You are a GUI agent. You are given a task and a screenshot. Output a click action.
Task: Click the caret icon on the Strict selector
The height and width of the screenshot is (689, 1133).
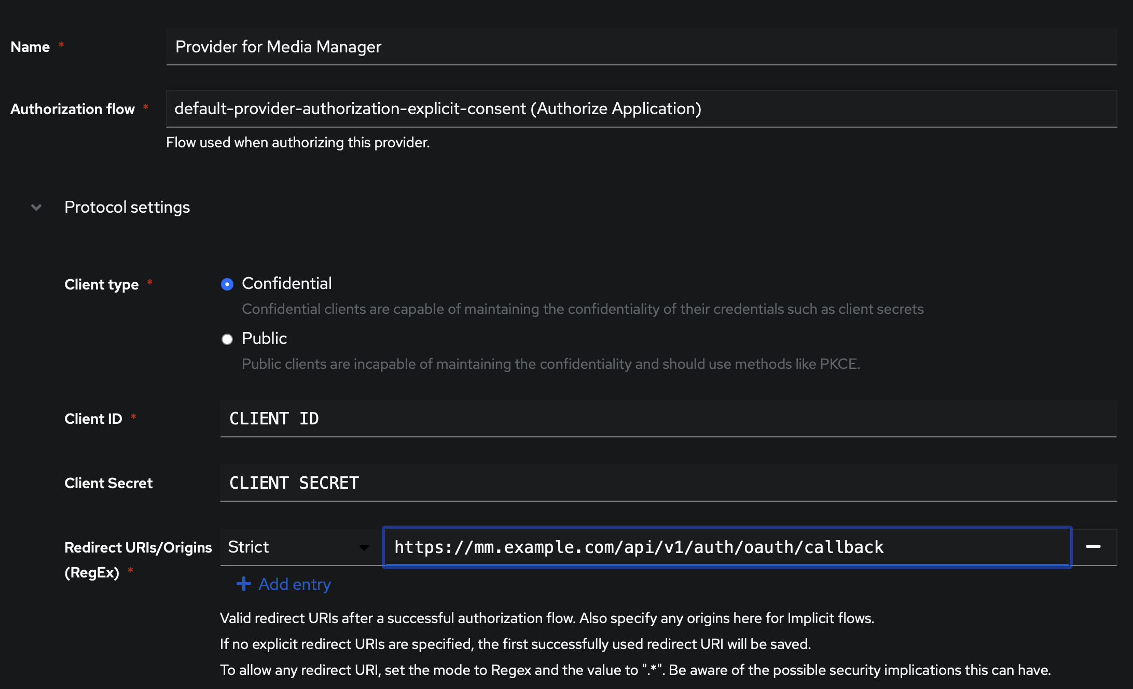point(365,548)
